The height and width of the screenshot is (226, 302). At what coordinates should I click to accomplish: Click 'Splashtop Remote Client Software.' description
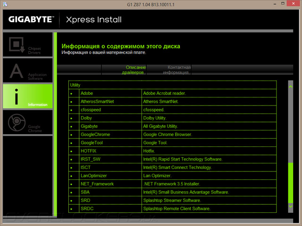tap(177, 209)
